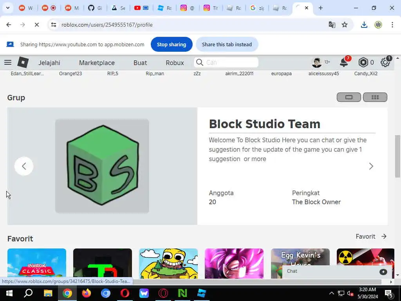Click the address bar URL
The height and width of the screenshot is (301, 401).
(107, 25)
